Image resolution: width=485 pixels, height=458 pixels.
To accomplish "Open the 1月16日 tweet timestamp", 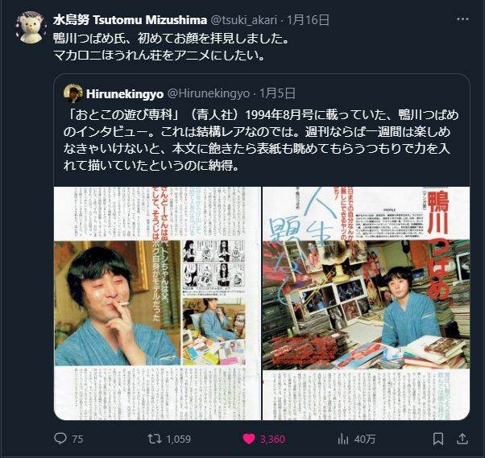I will pos(308,20).
